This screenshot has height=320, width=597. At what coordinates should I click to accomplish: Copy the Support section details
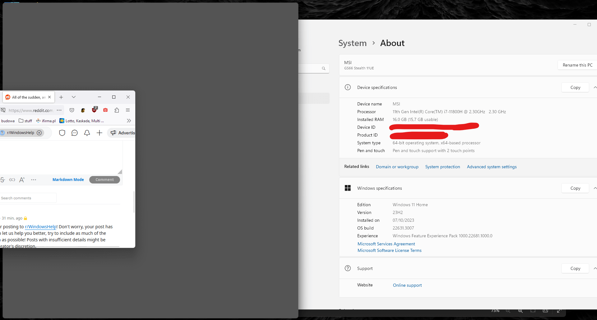575,268
